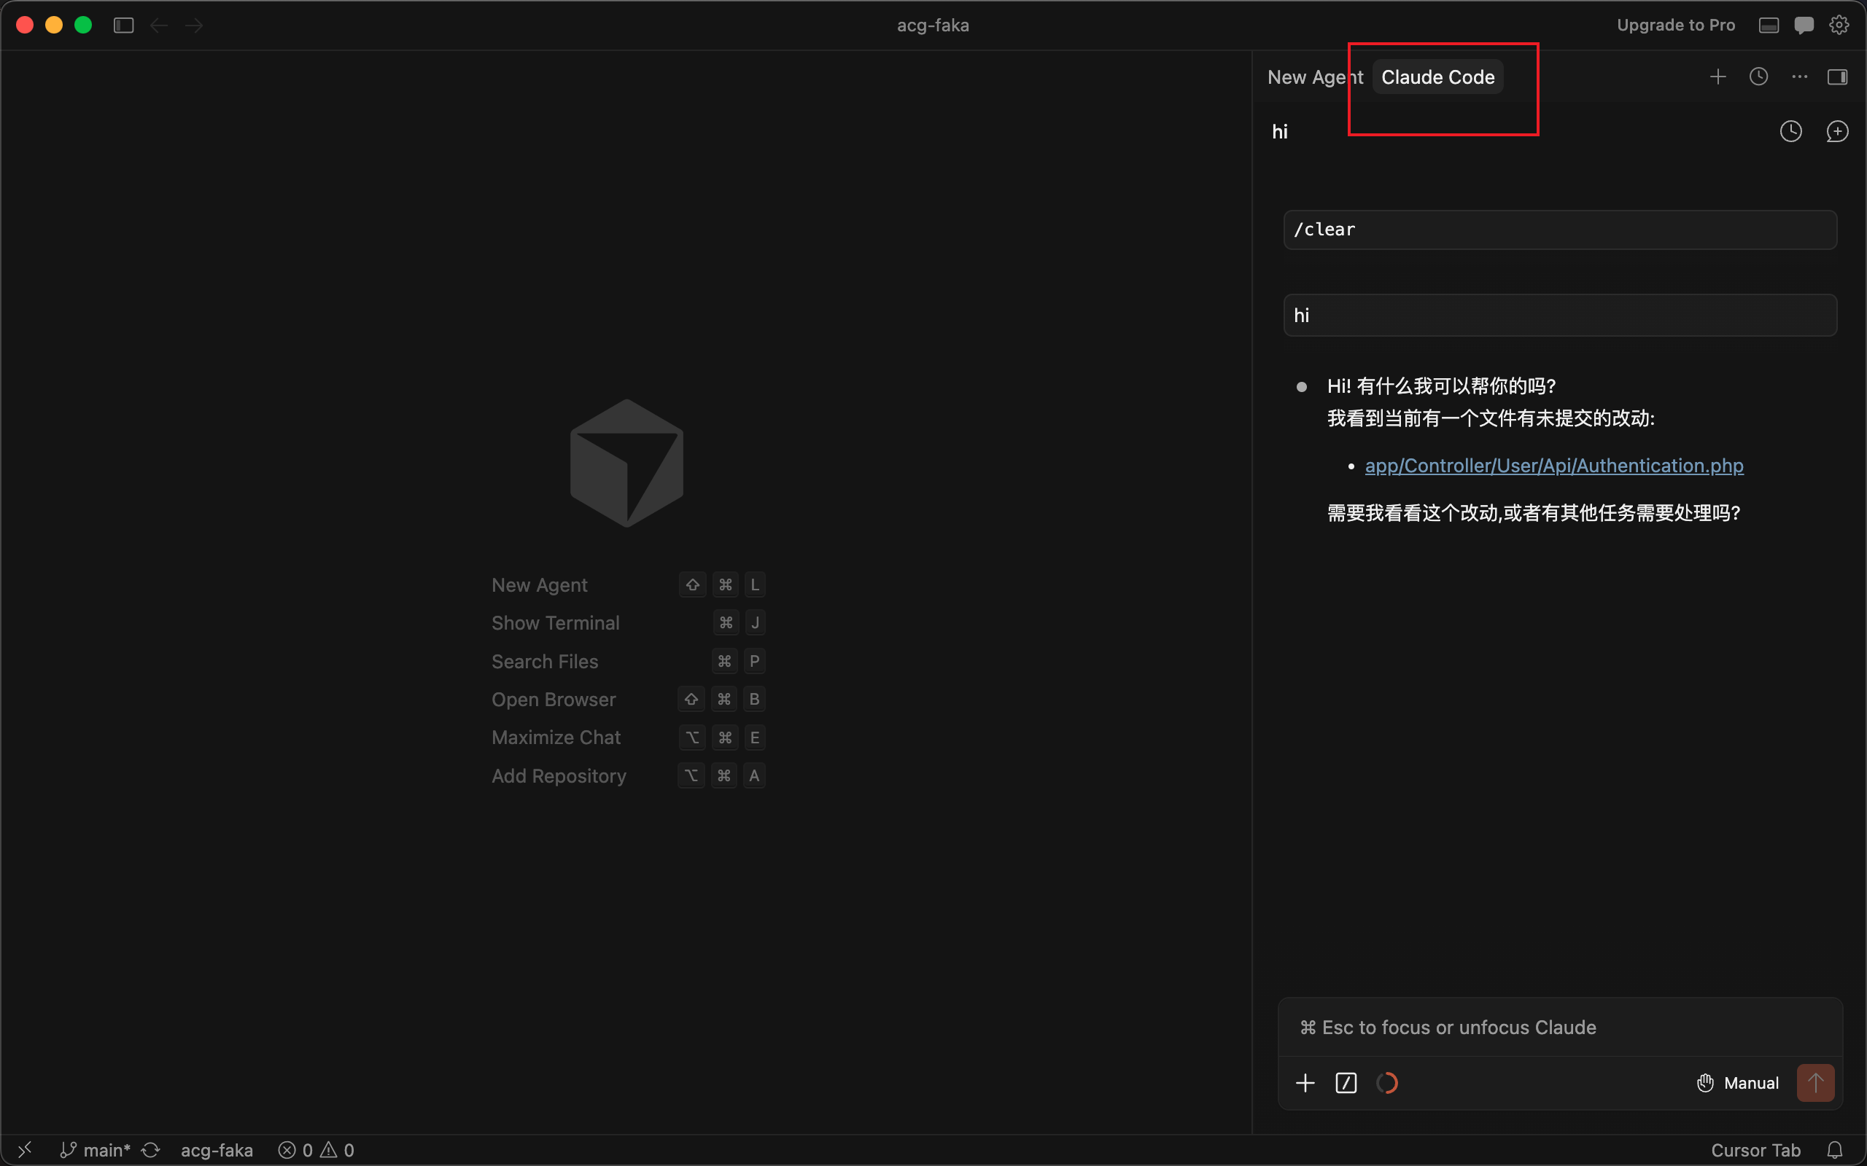Switch to the New Agent tab

(x=1316, y=77)
